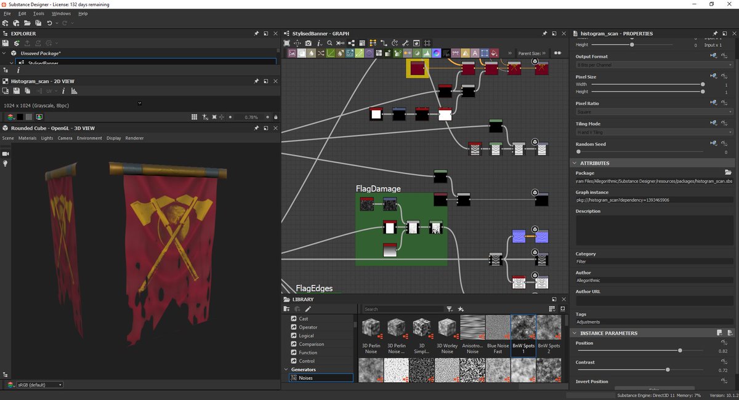Open the Pixel Ratio dropdown
This screenshot has height=400, width=739.
click(653, 112)
